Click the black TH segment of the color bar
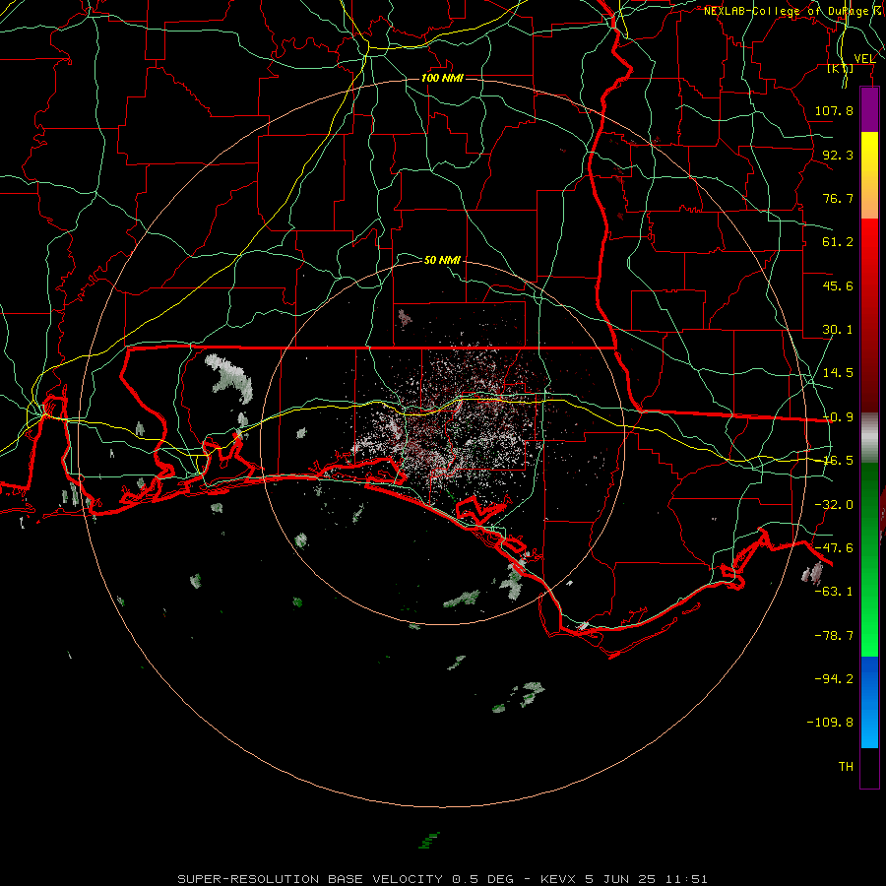The height and width of the screenshot is (886, 886). click(869, 767)
